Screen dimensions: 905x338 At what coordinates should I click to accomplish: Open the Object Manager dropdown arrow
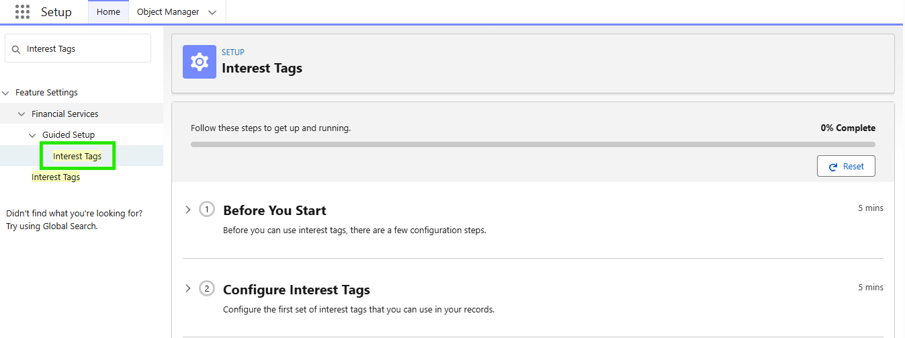[212, 12]
